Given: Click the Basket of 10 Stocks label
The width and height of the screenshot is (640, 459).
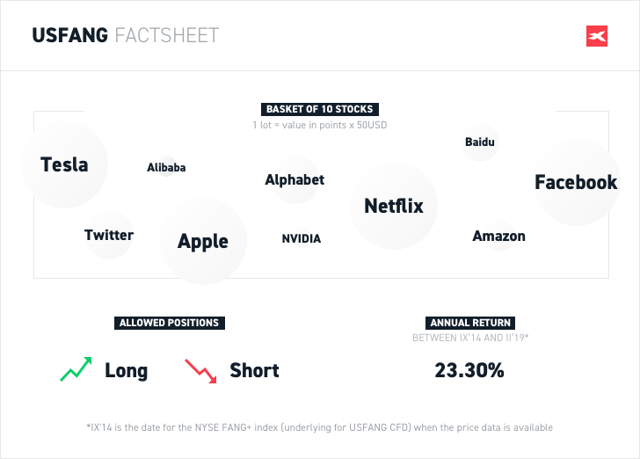Looking at the screenshot, I should (x=320, y=109).
